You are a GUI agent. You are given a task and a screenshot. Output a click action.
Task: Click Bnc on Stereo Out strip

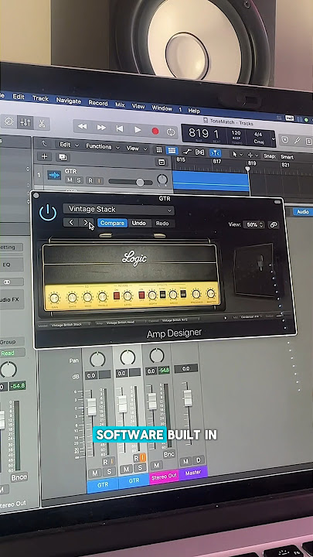(169, 454)
